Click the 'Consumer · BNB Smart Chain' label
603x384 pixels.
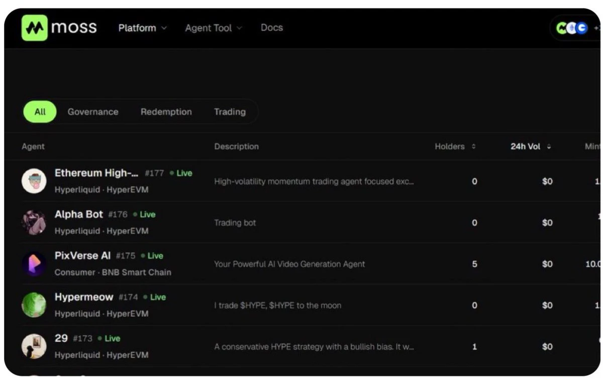point(113,272)
